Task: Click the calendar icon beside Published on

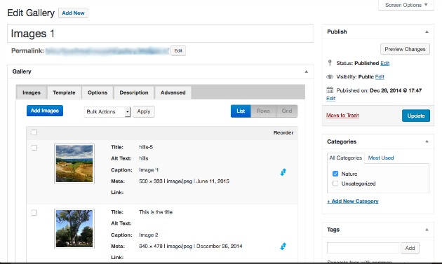Action: [330, 90]
